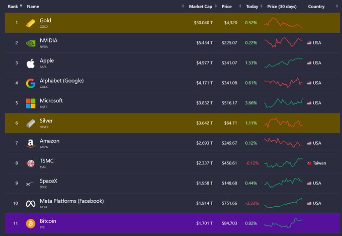Viewport: 342px width, 236px height.
Task: Click SpaceX's 30-day price chart
Action: click(x=283, y=183)
